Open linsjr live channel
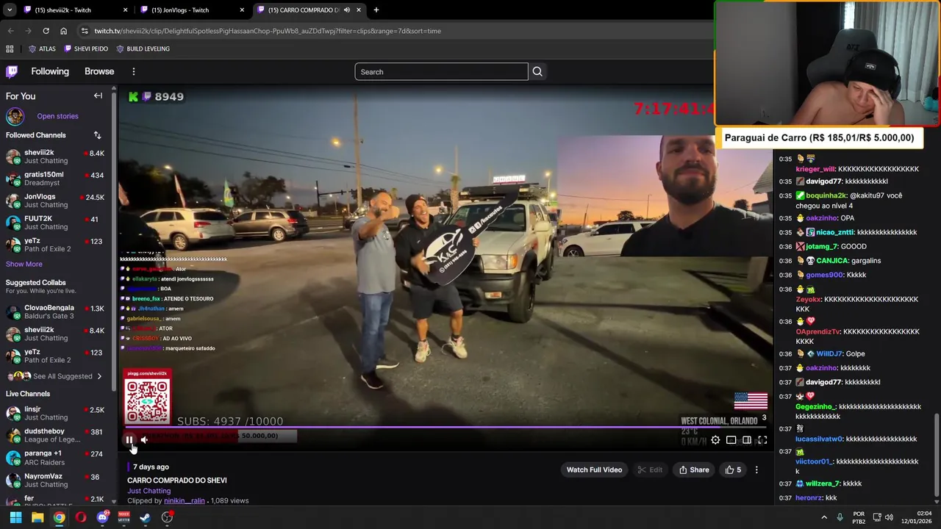This screenshot has height=529, width=941. tap(55, 413)
